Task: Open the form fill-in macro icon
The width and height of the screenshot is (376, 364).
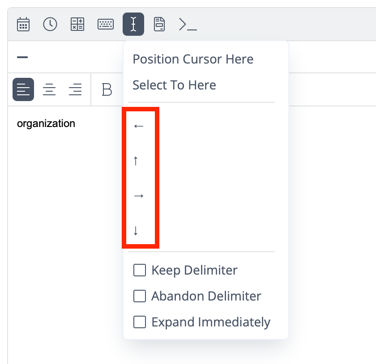Action: pos(159,24)
